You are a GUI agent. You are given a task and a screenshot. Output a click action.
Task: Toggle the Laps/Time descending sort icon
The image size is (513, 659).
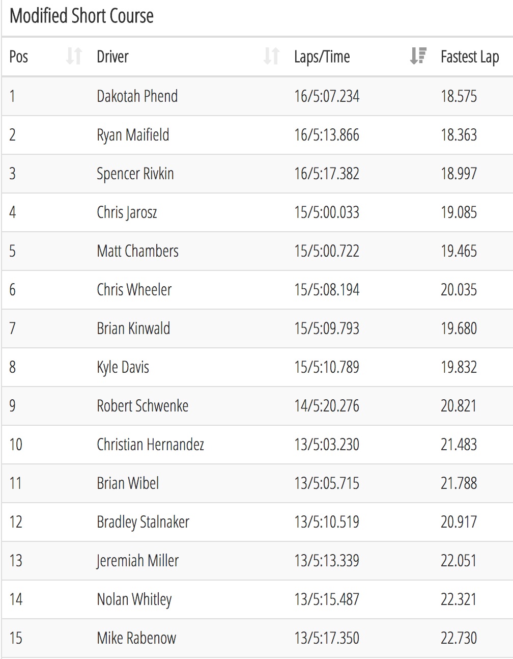418,56
